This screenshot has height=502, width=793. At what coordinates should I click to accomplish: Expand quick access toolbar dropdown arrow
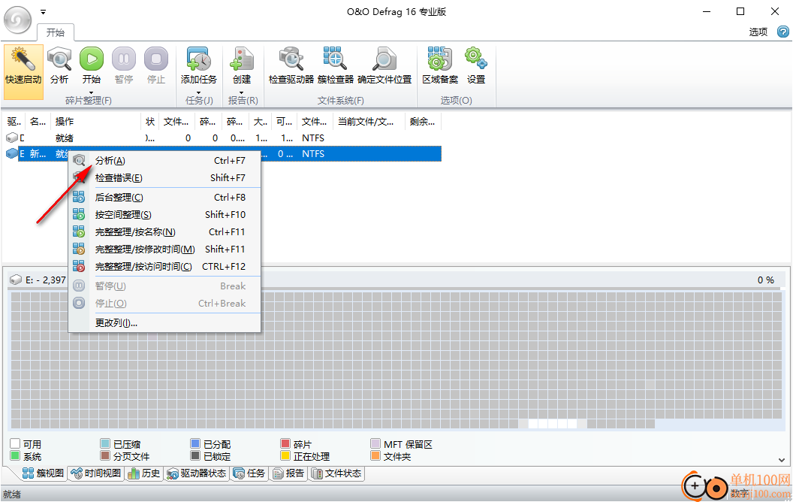[x=43, y=11]
